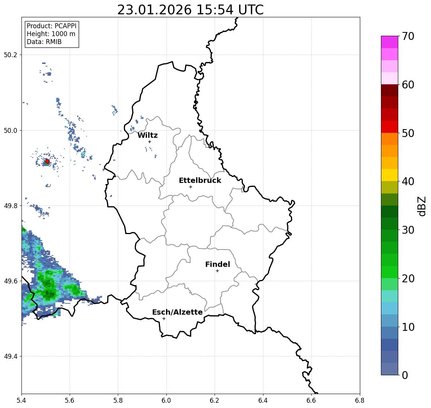Click the 'Product: PCAPPI' legend line
The image size is (431, 408).
click(52, 26)
